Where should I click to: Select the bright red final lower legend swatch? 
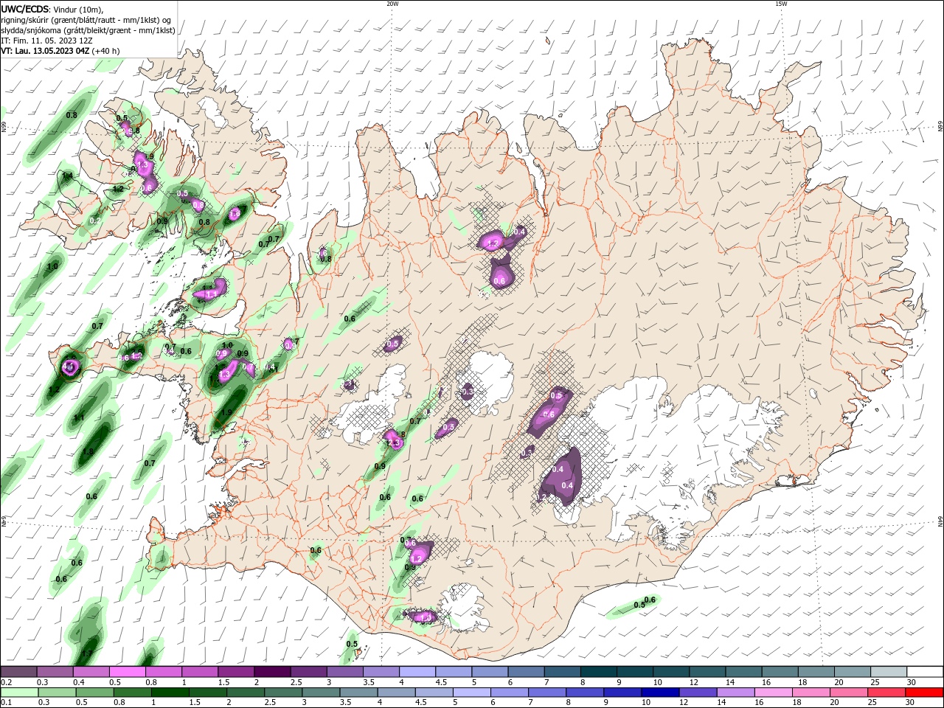(x=925, y=693)
